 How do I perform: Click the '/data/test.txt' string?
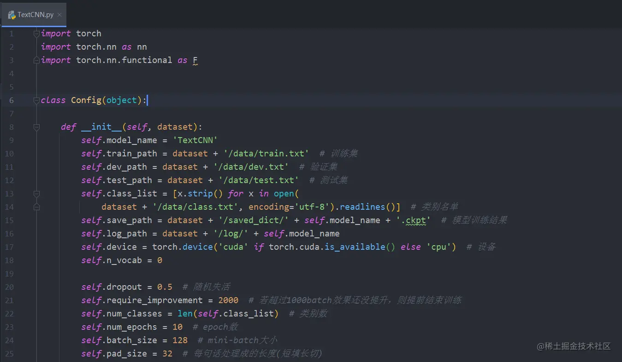[x=258, y=180]
